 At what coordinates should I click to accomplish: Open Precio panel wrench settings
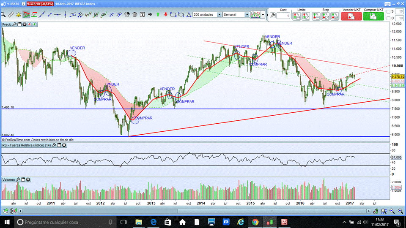pos(15,24)
